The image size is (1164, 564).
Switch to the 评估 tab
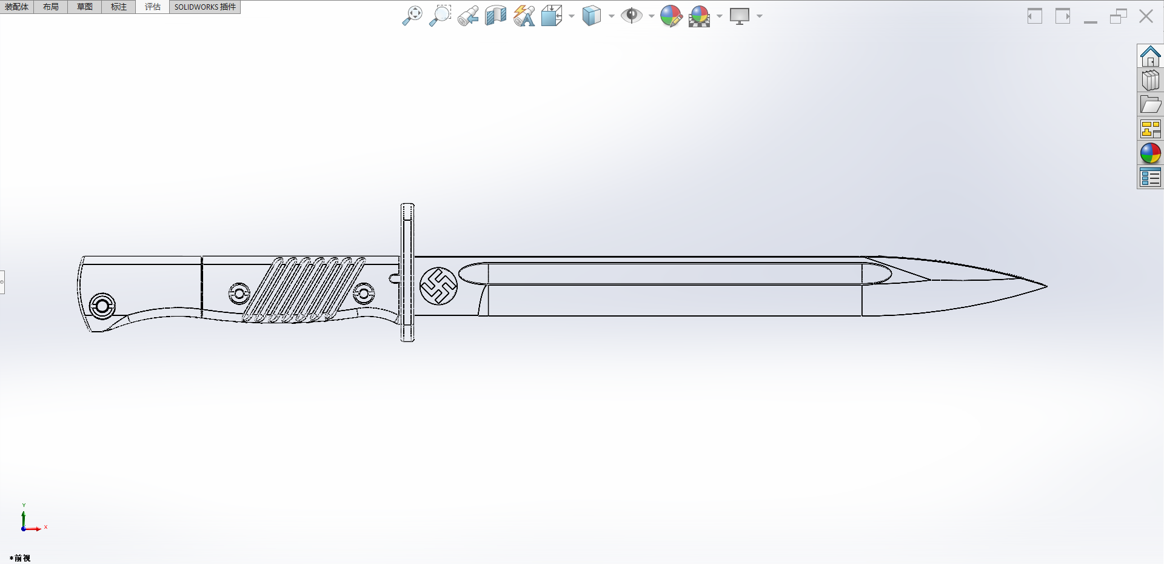click(153, 7)
